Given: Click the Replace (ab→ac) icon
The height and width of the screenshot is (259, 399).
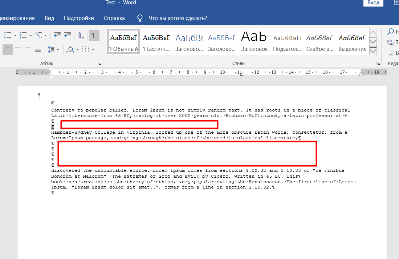Looking at the screenshot, I should [390, 42].
